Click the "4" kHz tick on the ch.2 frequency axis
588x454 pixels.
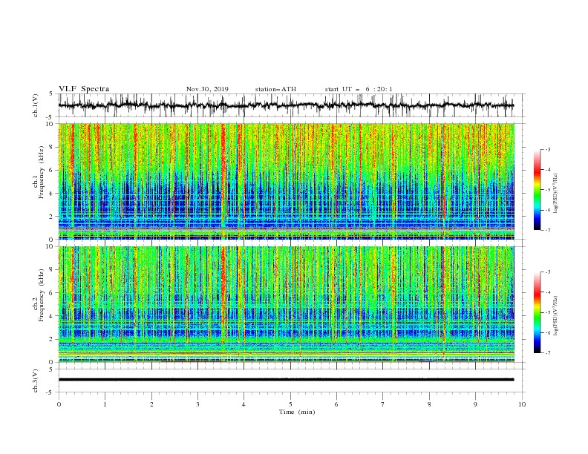pyautogui.click(x=52, y=316)
